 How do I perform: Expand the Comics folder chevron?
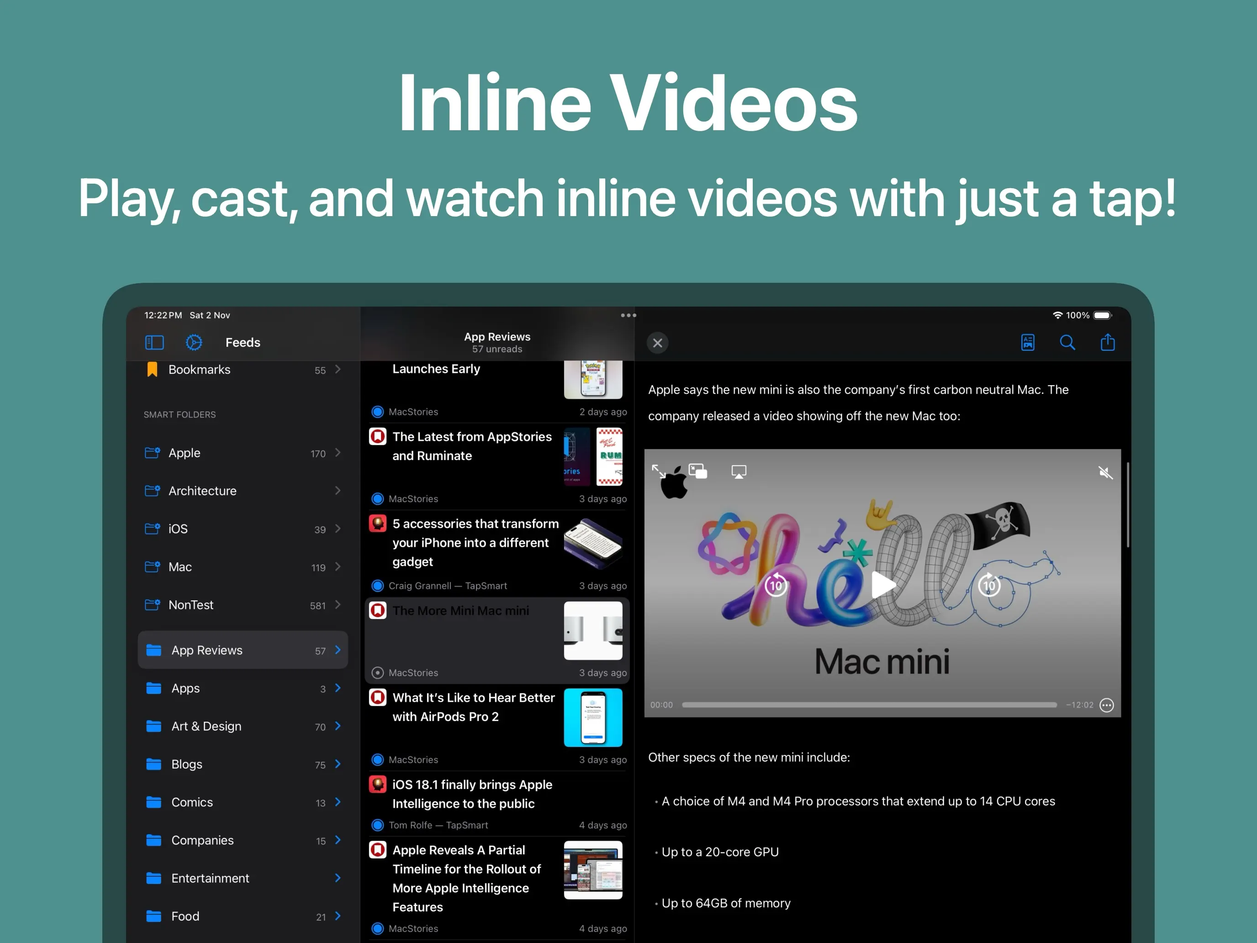[338, 801]
